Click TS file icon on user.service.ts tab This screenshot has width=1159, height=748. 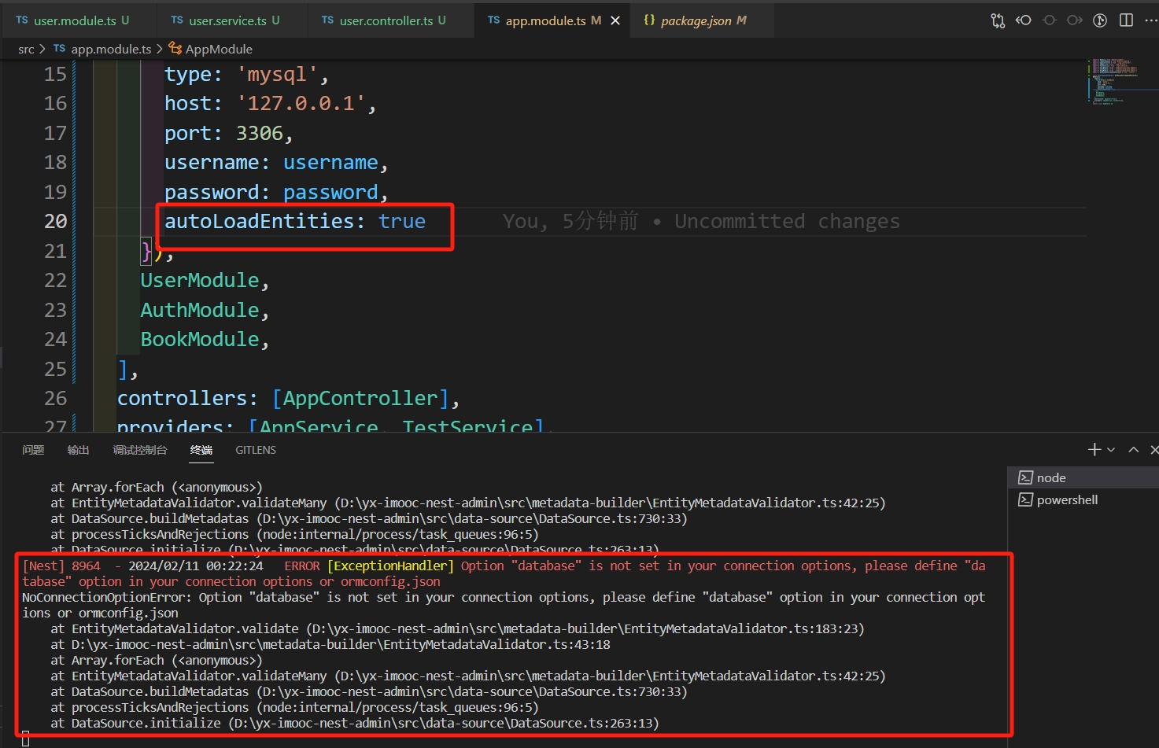coord(177,20)
